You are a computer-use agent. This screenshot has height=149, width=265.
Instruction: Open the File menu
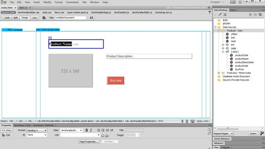[x=12, y=2]
